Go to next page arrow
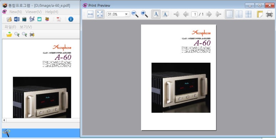Viewport: 276px width, 139px height. [209, 14]
